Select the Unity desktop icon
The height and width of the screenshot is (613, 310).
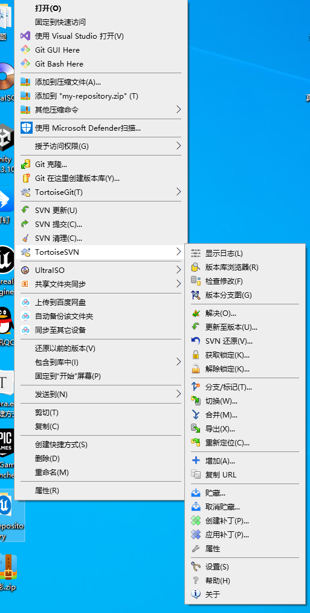click(x=7, y=137)
